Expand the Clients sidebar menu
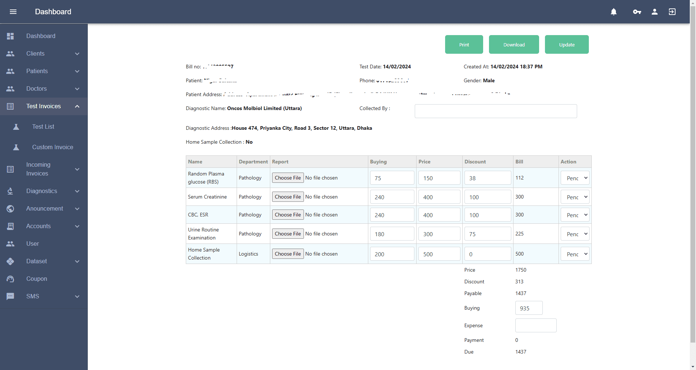 77,54
